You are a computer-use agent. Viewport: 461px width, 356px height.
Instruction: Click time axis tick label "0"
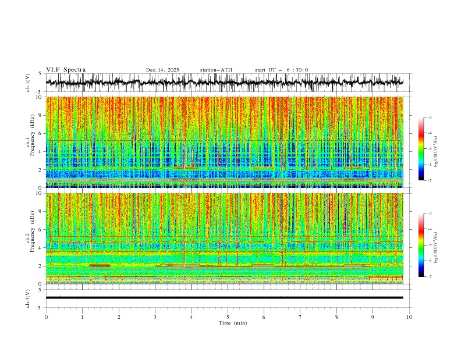pyautogui.click(x=46, y=317)
